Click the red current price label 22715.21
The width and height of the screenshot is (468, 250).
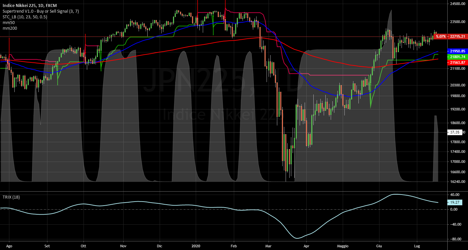pyautogui.click(x=457, y=36)
